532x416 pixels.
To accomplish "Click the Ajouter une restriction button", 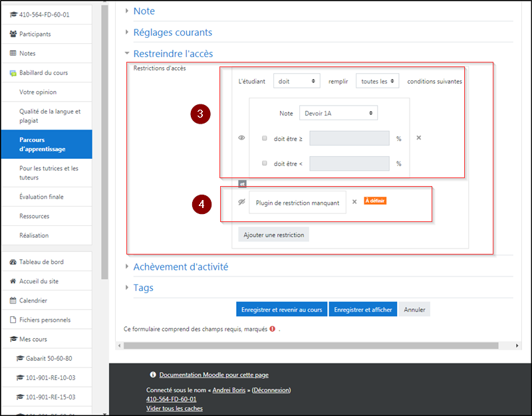I will click(x=273, y=235).
